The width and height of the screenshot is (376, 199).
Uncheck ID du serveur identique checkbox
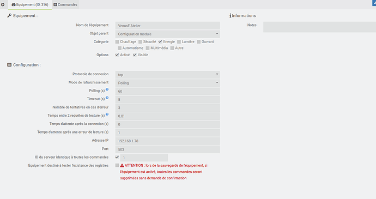[117, 157]
